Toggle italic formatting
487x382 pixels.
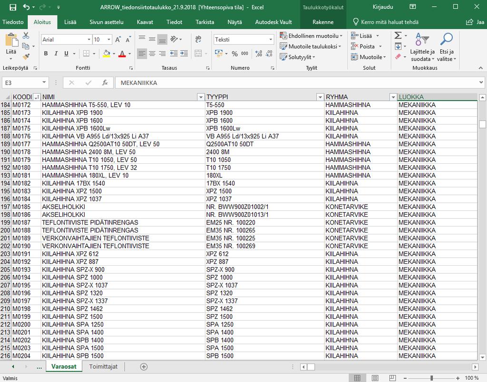pyautogui.click(x=56, y=54)
